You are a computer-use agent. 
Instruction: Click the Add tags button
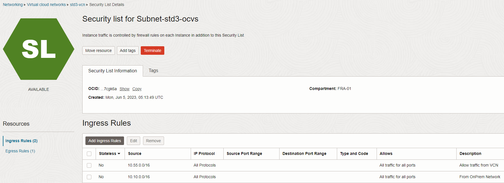click(128, 50)
